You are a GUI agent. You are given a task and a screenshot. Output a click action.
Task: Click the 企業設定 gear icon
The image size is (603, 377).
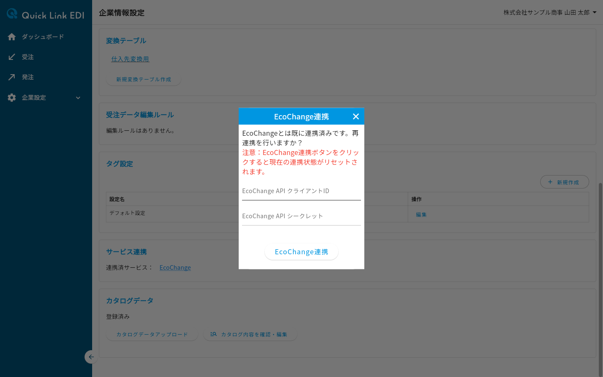tap(12, 98)
